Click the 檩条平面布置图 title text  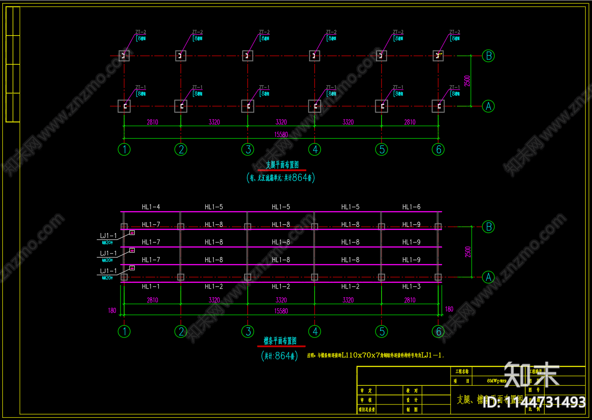[x=280, y=341]
